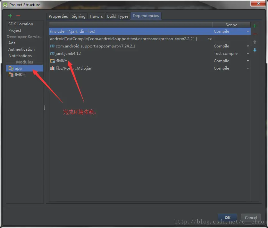The width and height of the screenshot is (268, 228).
Task: Switch to the Signing tab
Action: pyautogui.click(x=79, y=16)
